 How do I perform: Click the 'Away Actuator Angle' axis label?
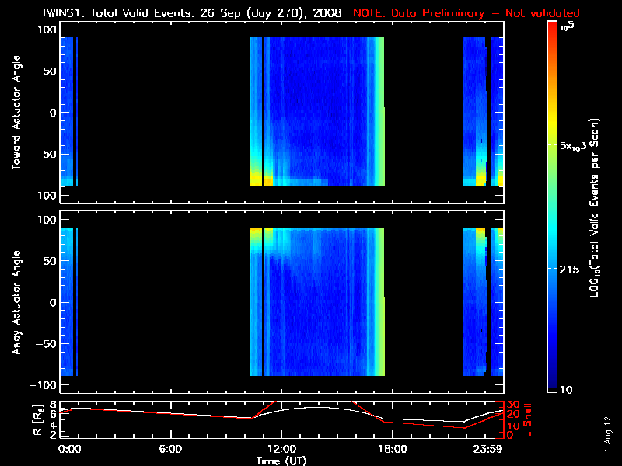click(x=16, y=302)
